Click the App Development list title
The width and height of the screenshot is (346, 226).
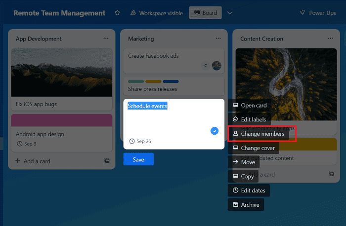[39, 39]
